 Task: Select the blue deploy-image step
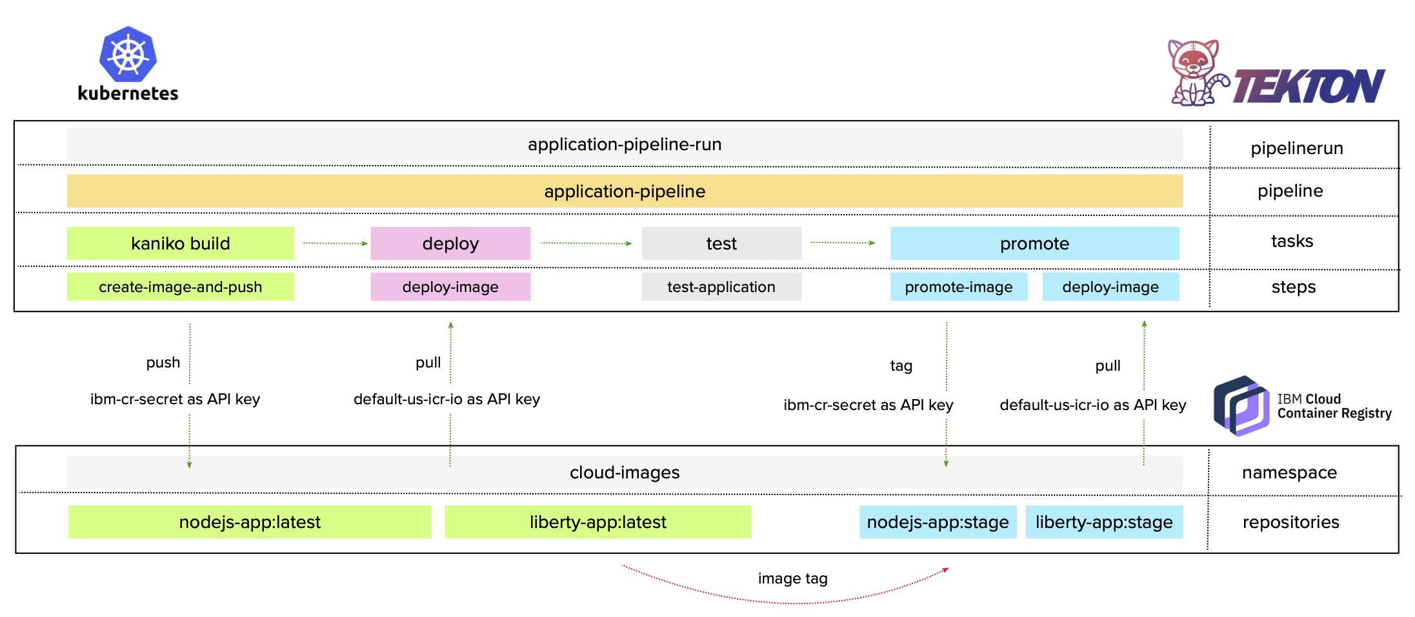pyautogui.click(x=1110, y=286)
